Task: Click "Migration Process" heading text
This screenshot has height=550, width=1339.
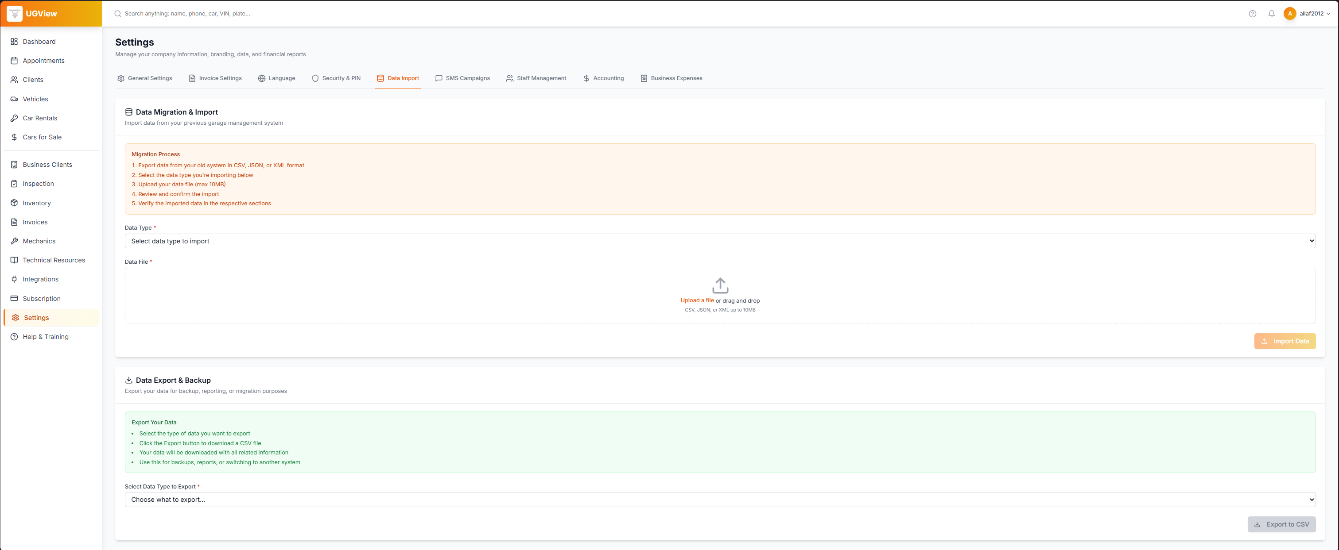Action: [155, 154]
